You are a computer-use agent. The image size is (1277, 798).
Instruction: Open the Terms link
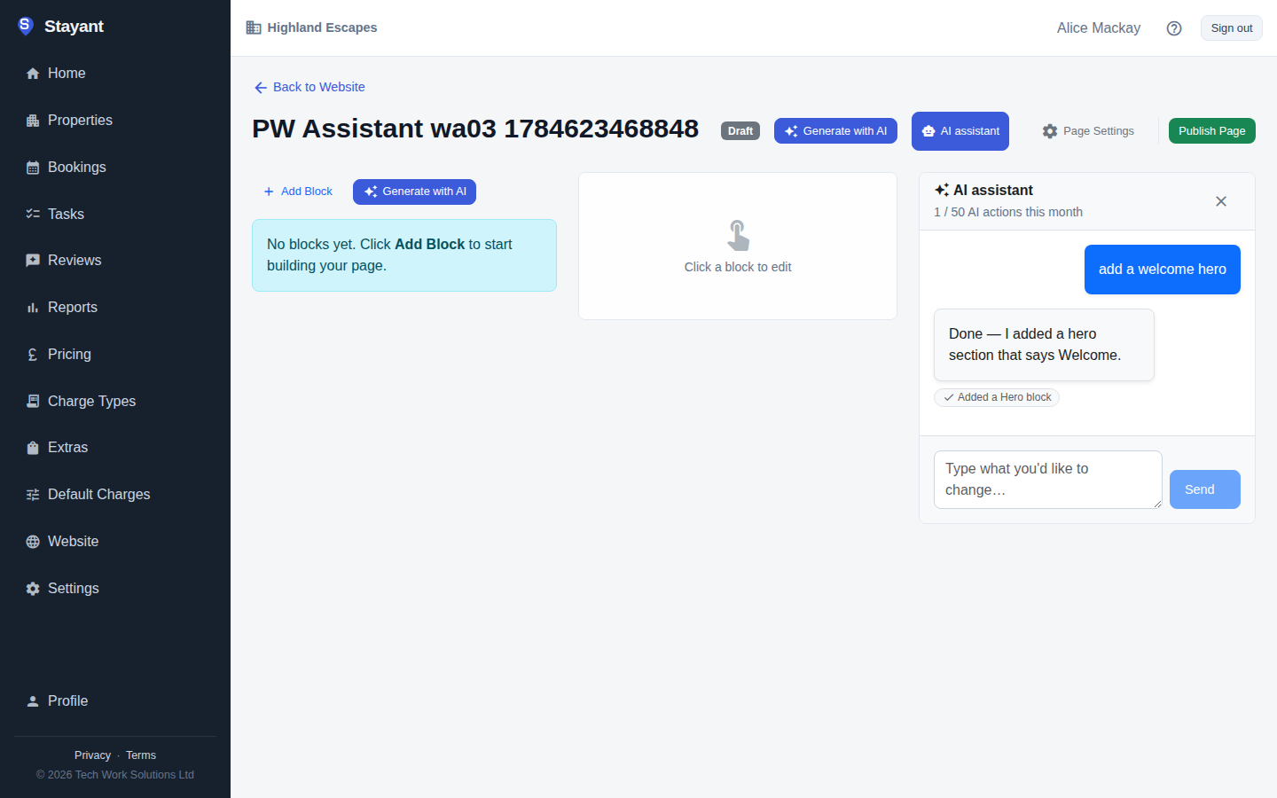(x=141, y=755)
